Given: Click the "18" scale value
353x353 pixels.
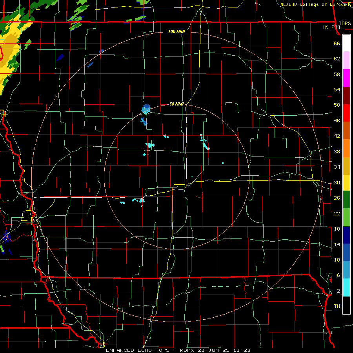Looking at the screenshot, I should click(x=337, y=229).
